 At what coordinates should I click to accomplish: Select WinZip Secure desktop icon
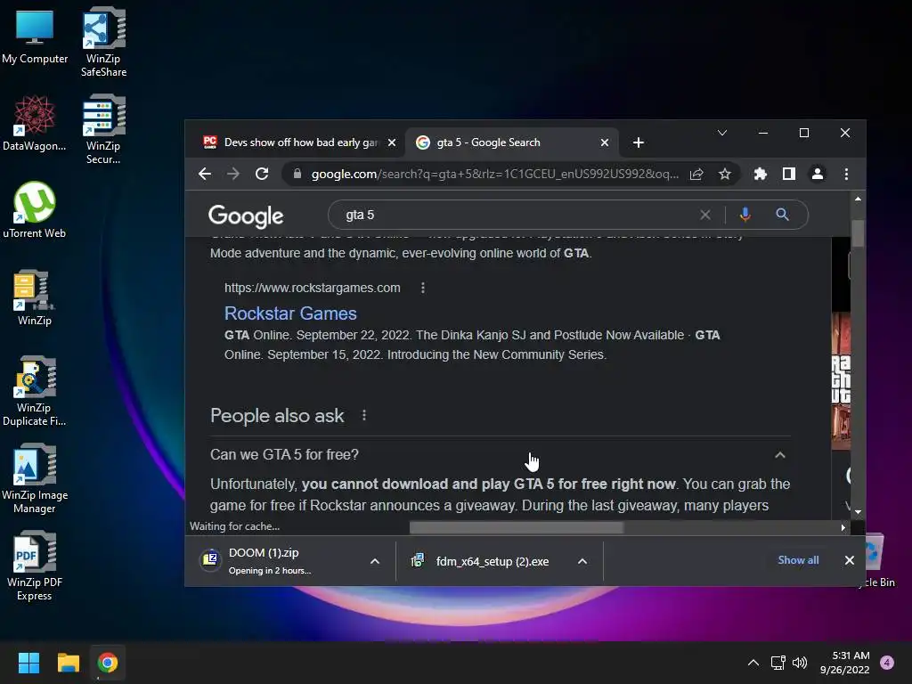[x=103, y=129]
